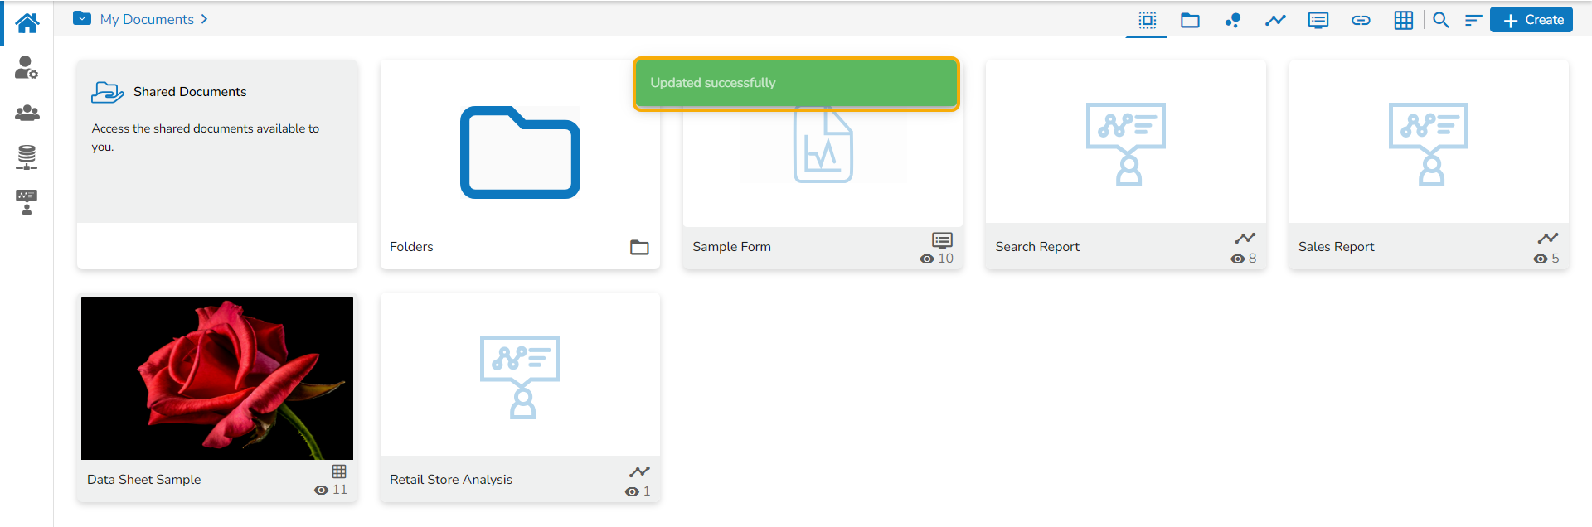This screenshot has height=527, width=1592.
Task: Toggle the data sheet grid filter in the toolbar
Action: [1403, 20]
